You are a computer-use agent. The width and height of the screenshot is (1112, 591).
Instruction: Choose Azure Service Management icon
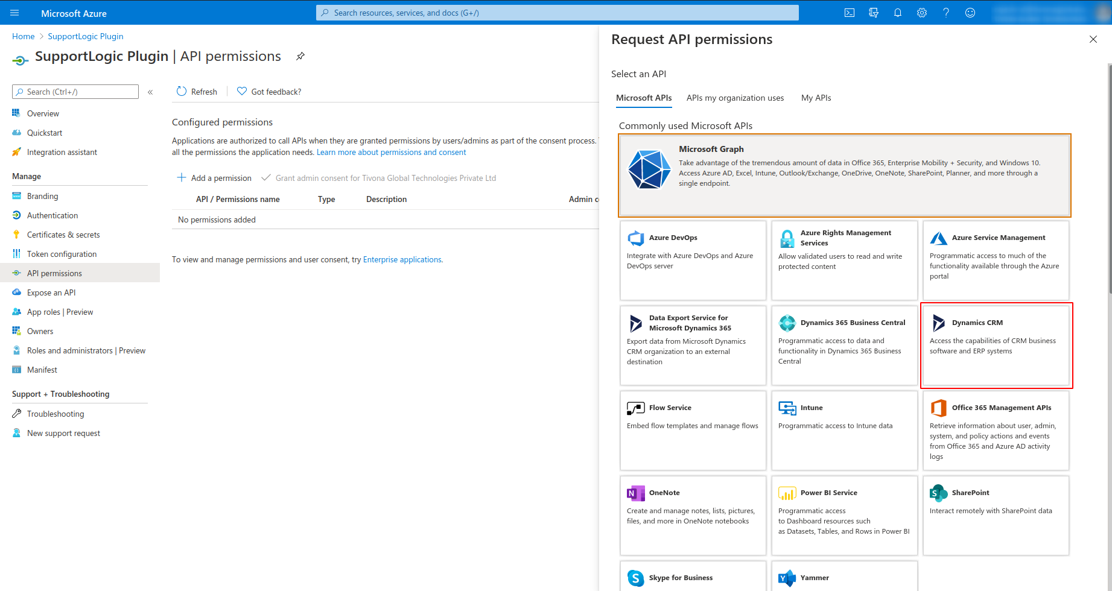tap(939, 238)
